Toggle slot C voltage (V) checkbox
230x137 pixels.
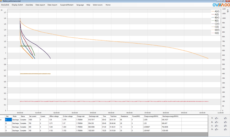[x=216, y=126]
